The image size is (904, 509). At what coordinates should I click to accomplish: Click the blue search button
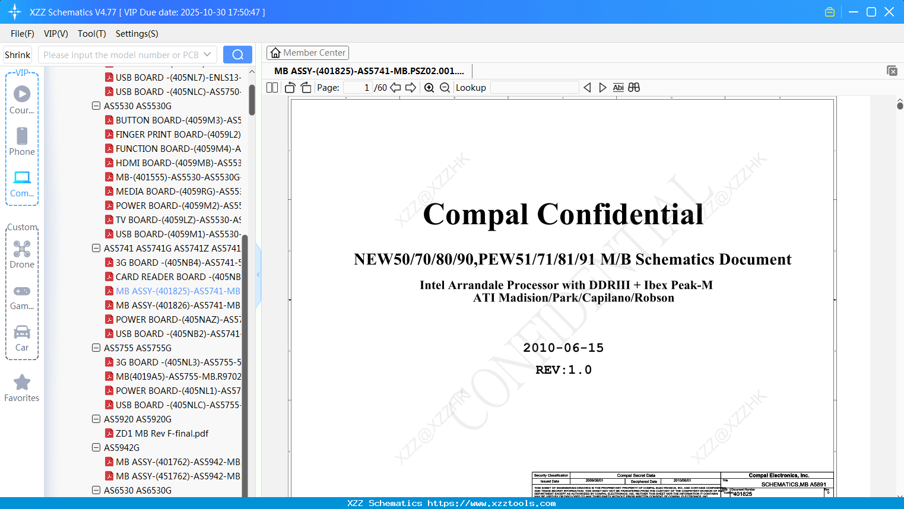coord(237,55)
